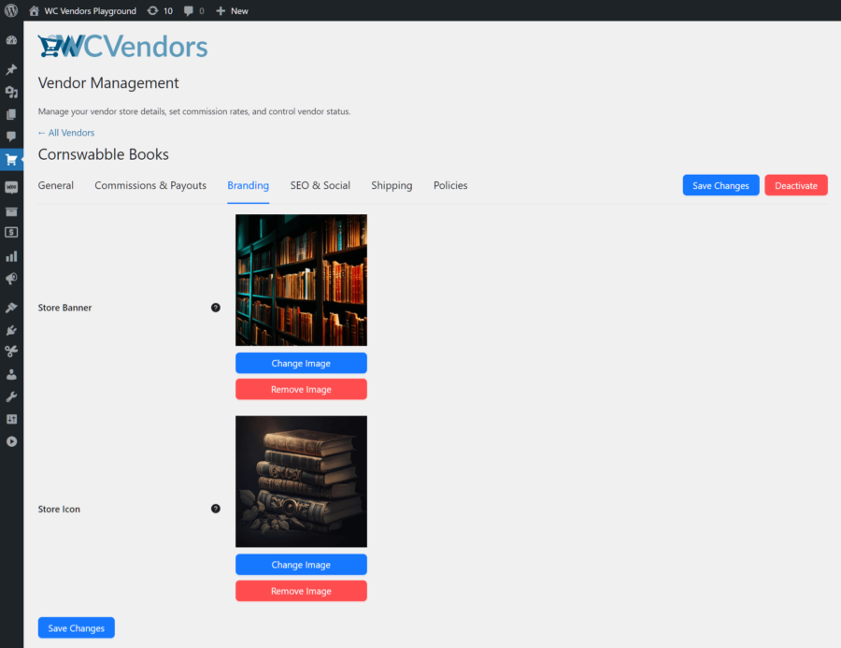The image size is (841, 648).
Task: Follow the All Vendors link
Action: pyautogui.click(x=65, y=132)
